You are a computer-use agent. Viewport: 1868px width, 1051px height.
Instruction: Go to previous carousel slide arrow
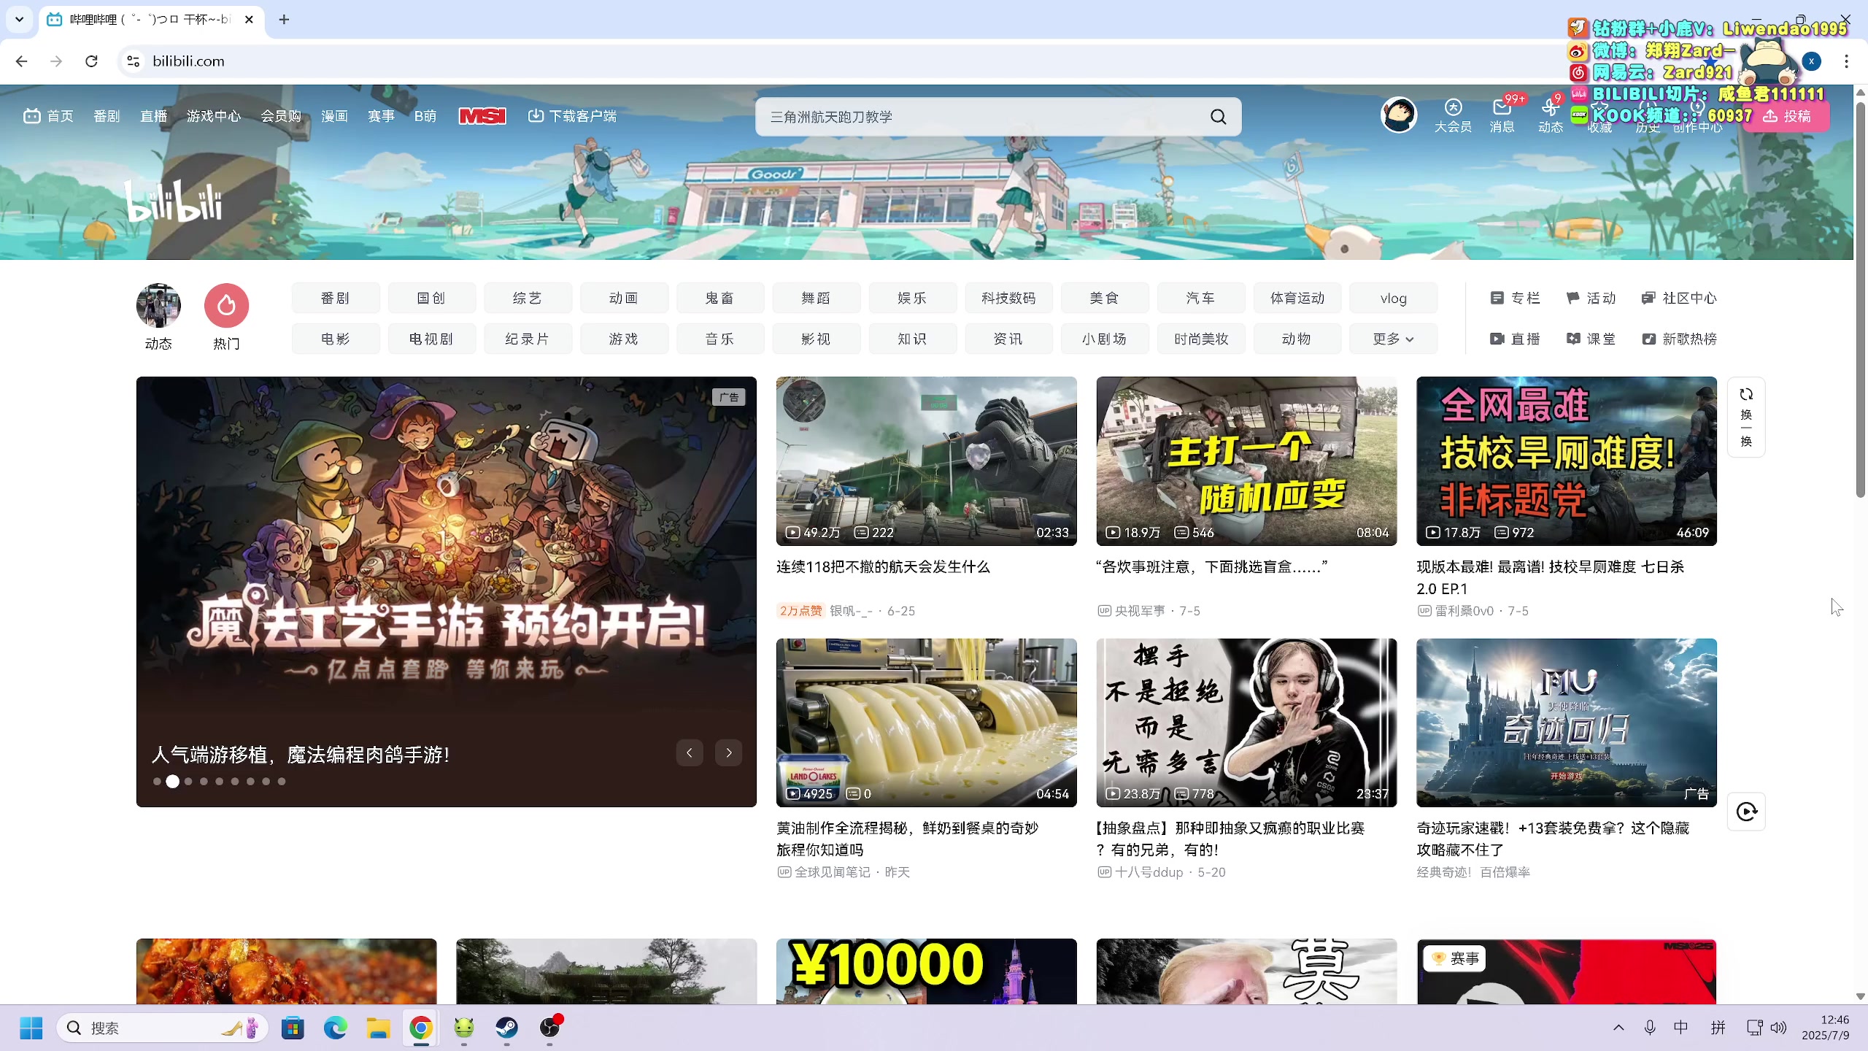(690, 752)
